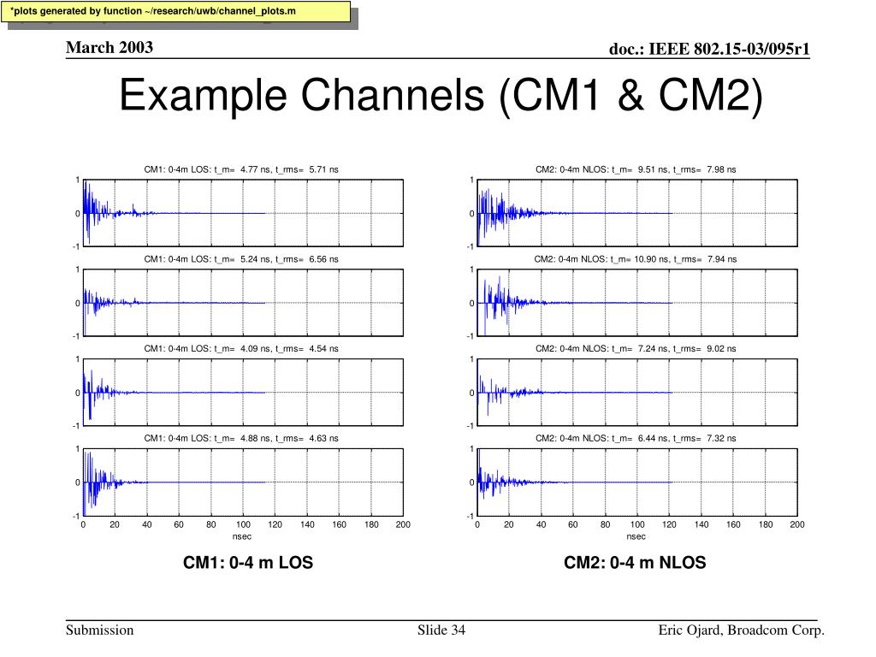Select the title text with t_rms= 7.98 ns
Image resolution: width=876 pixels, height=657 pixels.
[636, 169]
